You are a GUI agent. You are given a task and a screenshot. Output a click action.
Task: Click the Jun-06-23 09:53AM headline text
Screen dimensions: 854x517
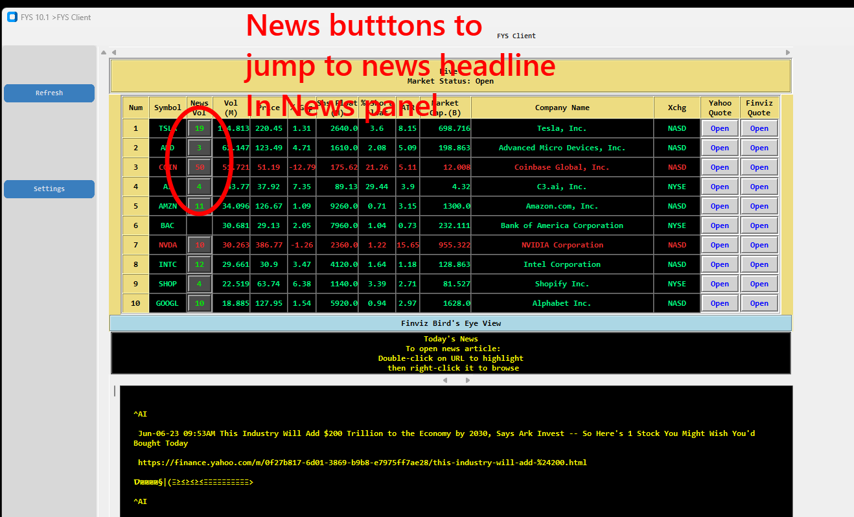(x=444, y=438)
